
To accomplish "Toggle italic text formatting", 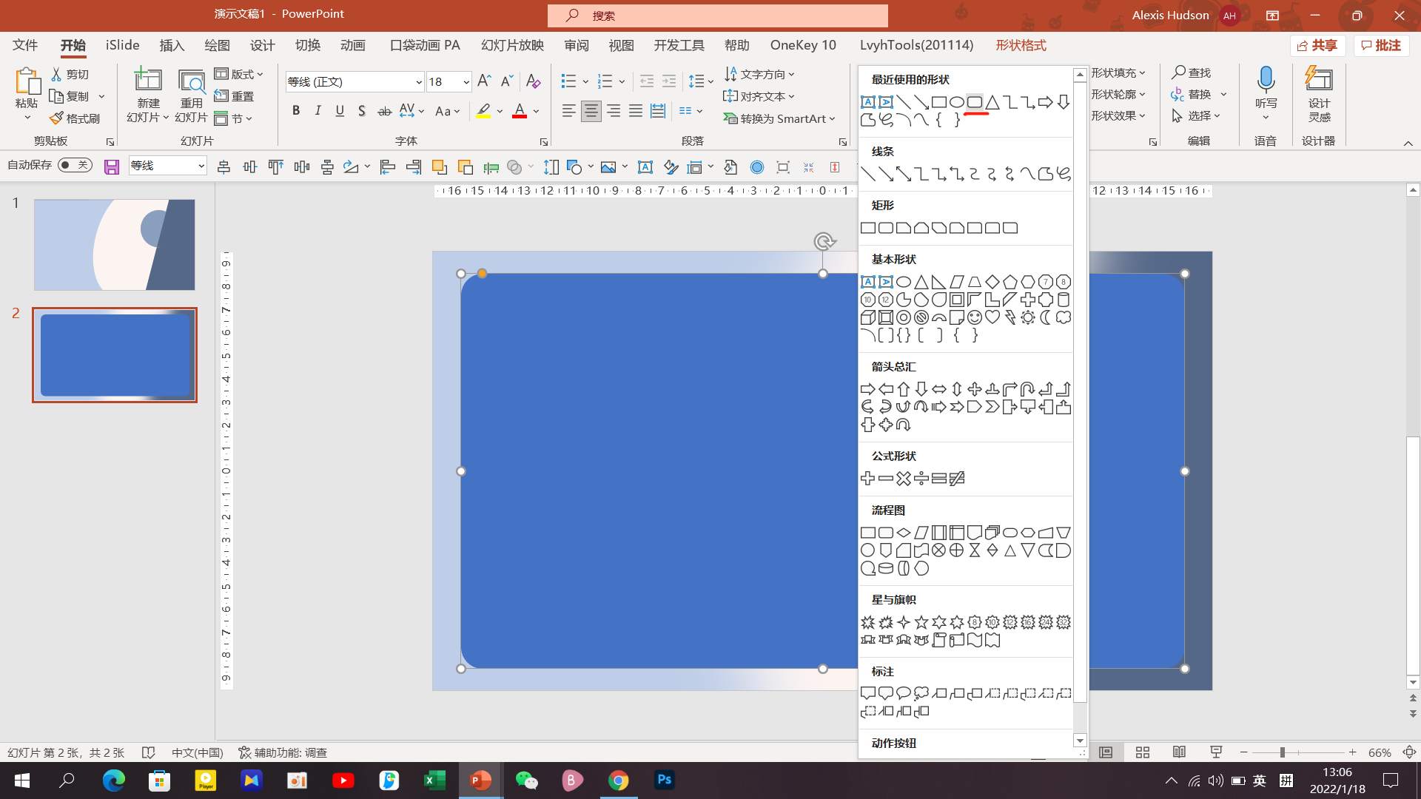I will pyautogui.click(x=318, y=111).
